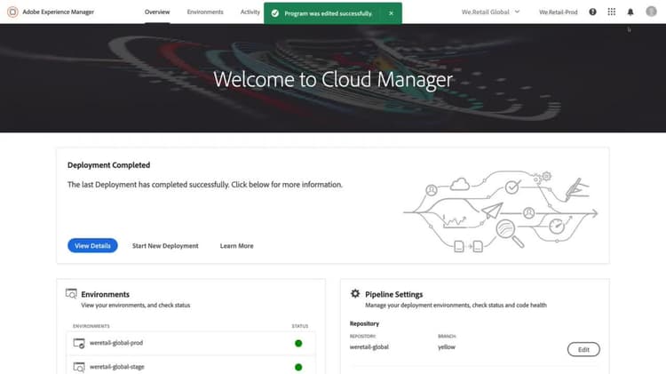Click the View Details button
The width and height of the screenshot is (666, 374).
[92, 246]
